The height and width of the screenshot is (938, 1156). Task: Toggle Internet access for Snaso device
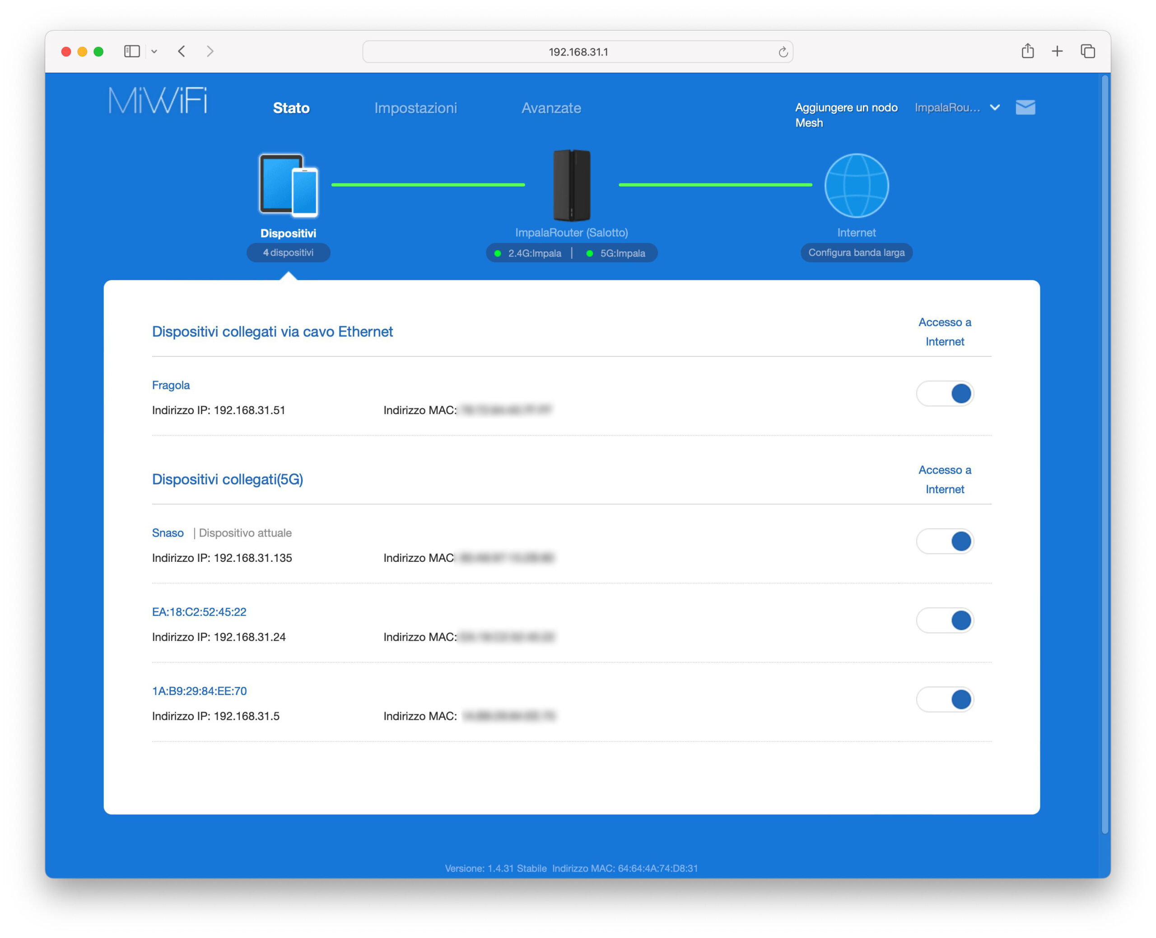(945, 541)
